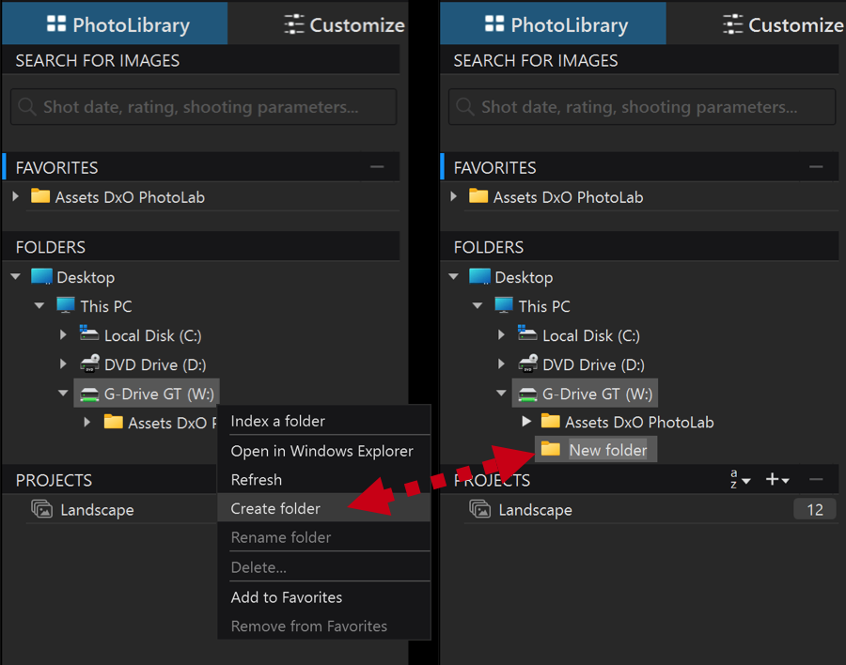Select "Local Disk (C:)" label in the right screenshot

pyautogui.click(x=591, y=335)
